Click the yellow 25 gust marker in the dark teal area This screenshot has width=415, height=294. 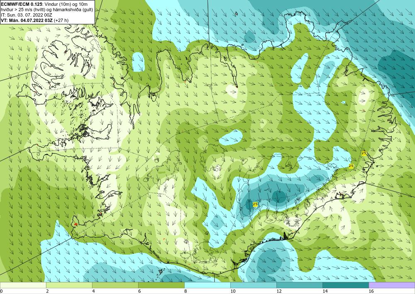coord(255,204)
